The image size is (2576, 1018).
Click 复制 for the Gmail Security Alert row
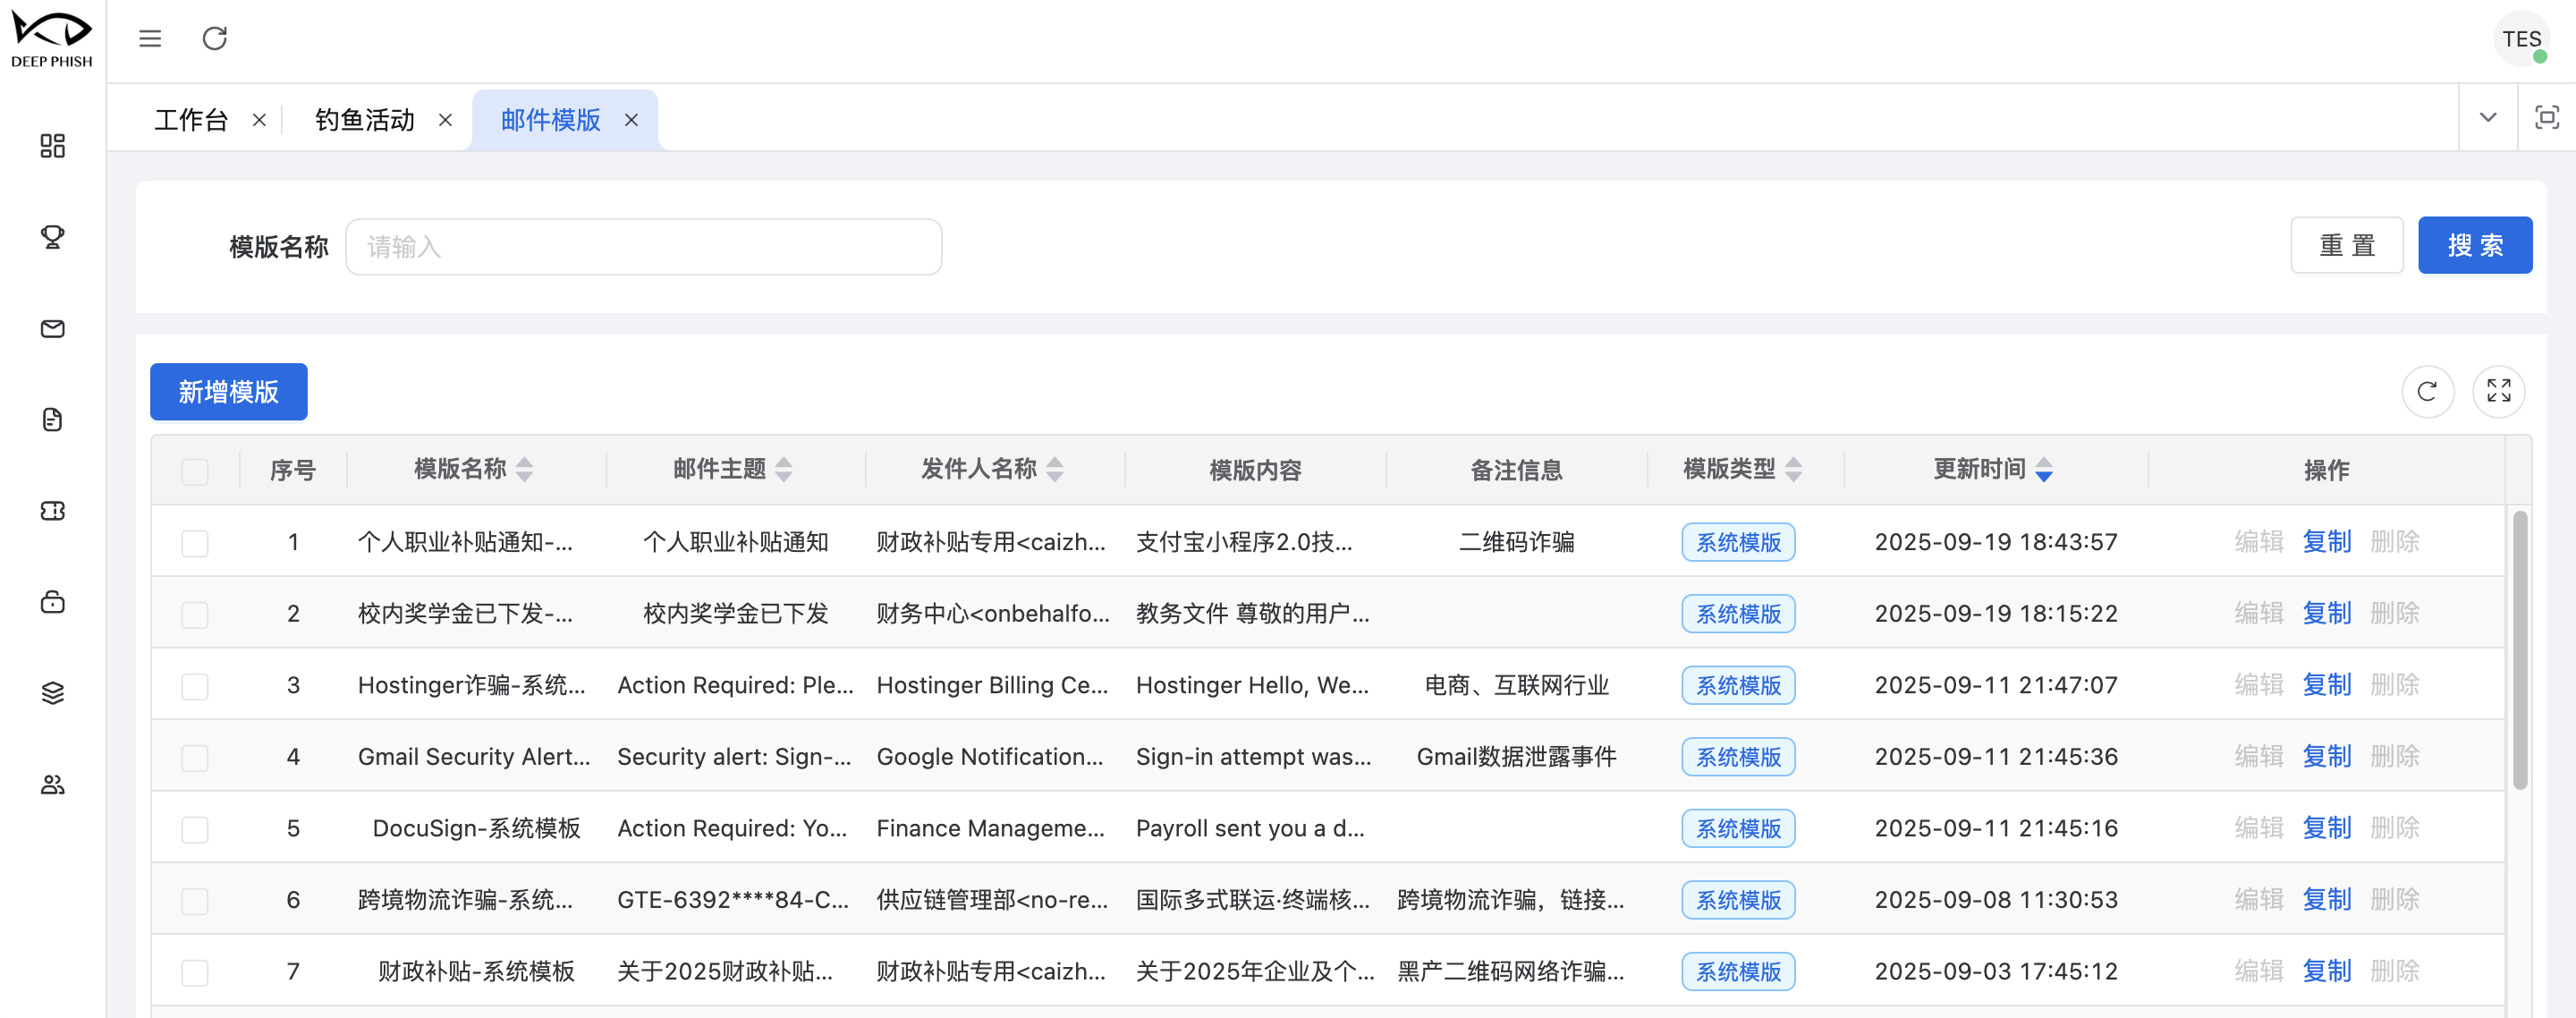click(2326, 757)
